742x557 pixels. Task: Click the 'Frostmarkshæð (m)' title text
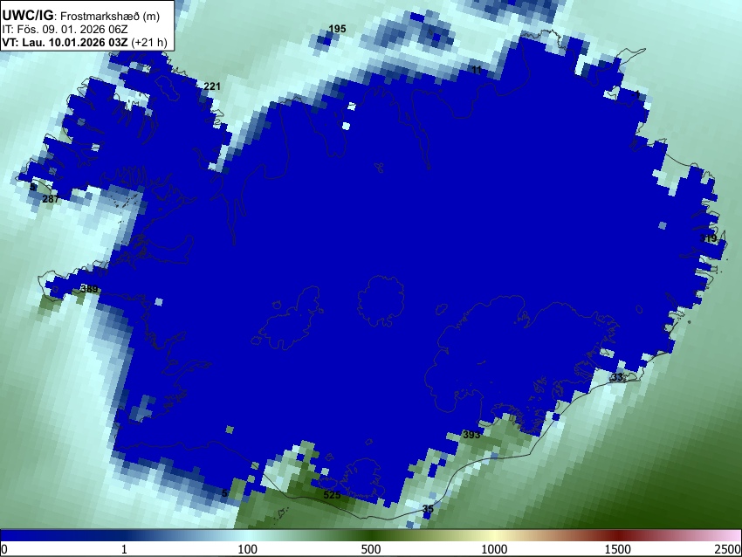[110, 16]
